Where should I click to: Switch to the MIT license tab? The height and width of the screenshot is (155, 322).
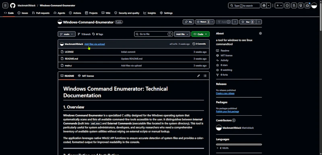click(86, 76)
